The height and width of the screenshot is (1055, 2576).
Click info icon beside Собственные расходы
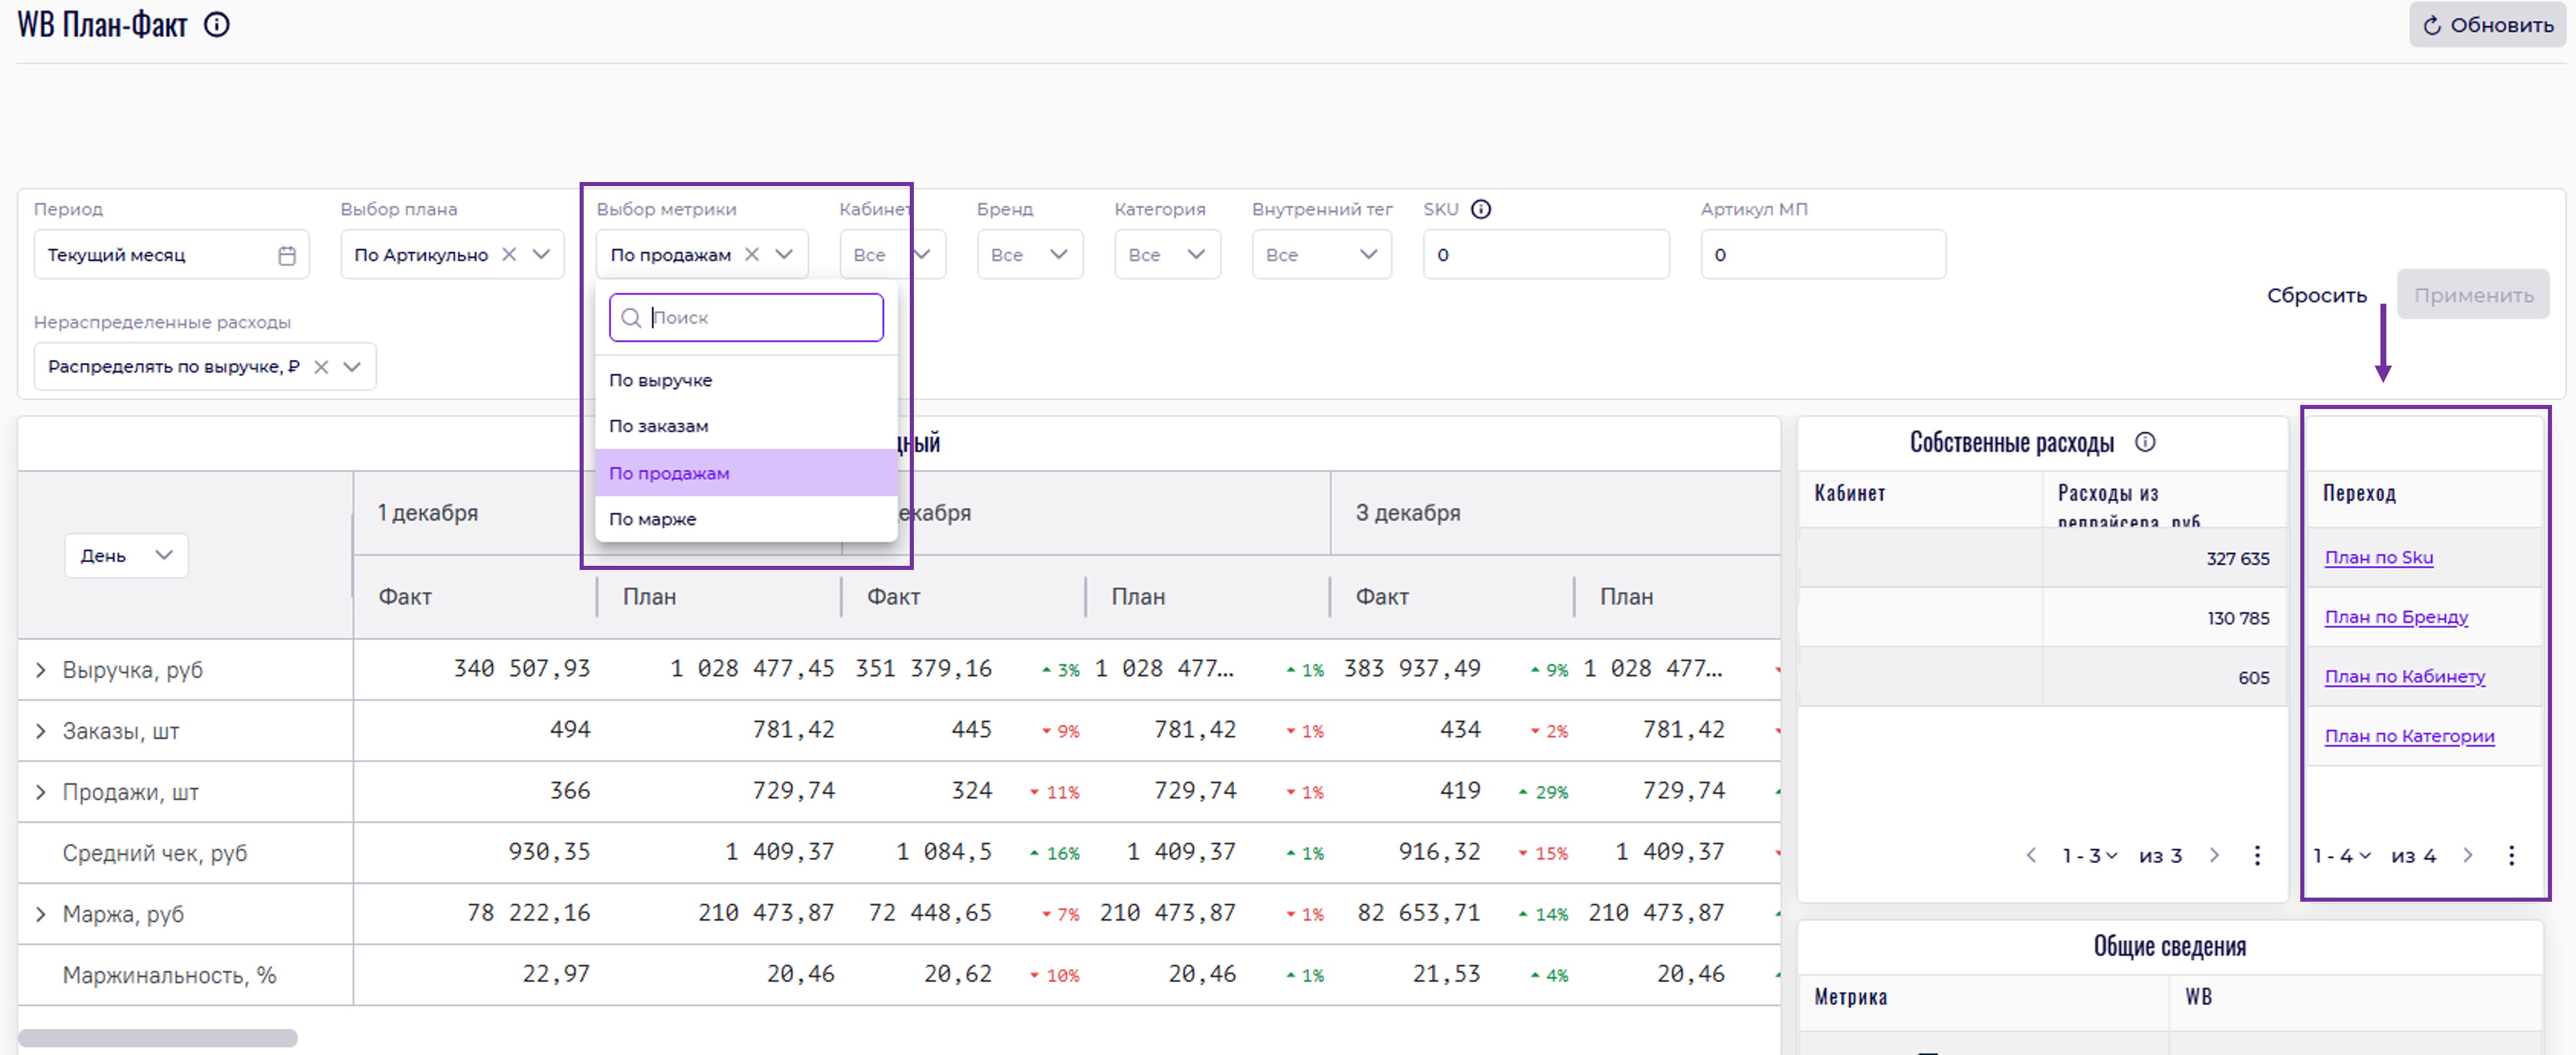click(2145, 442)
